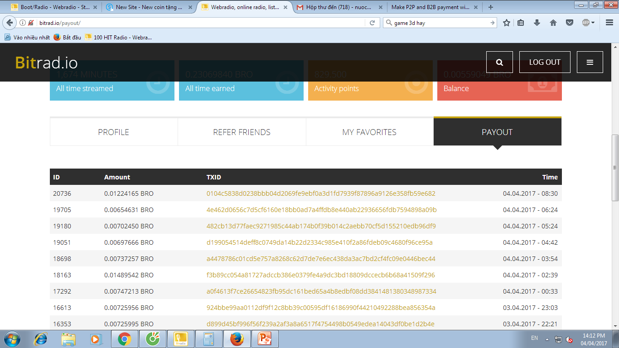Viewport: 619px width, 348px height.
Task: Open the REFER FRIENDS tab
Action: pos(242,132)
